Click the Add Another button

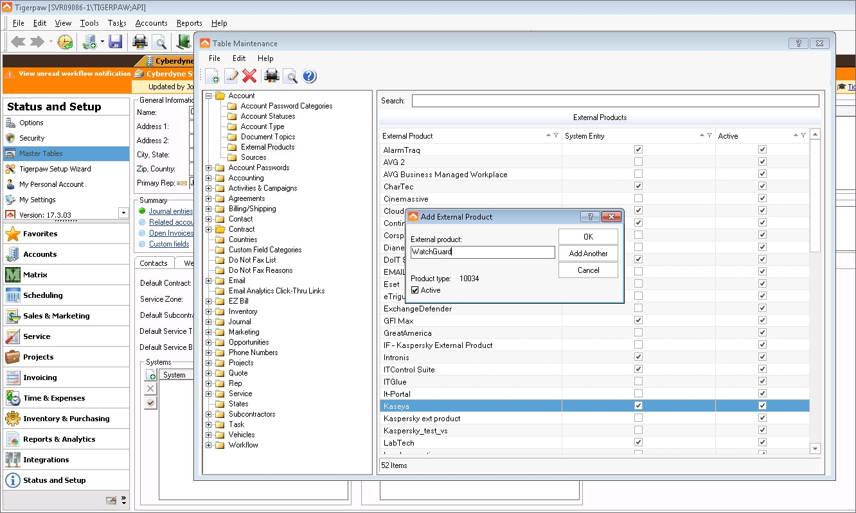[x=588, y=254]
